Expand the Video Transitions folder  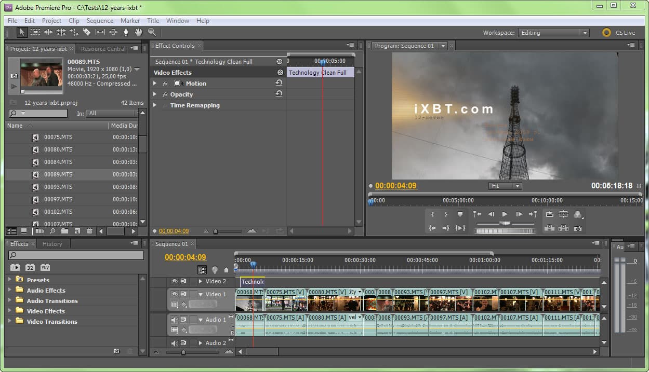click(9, 321)
